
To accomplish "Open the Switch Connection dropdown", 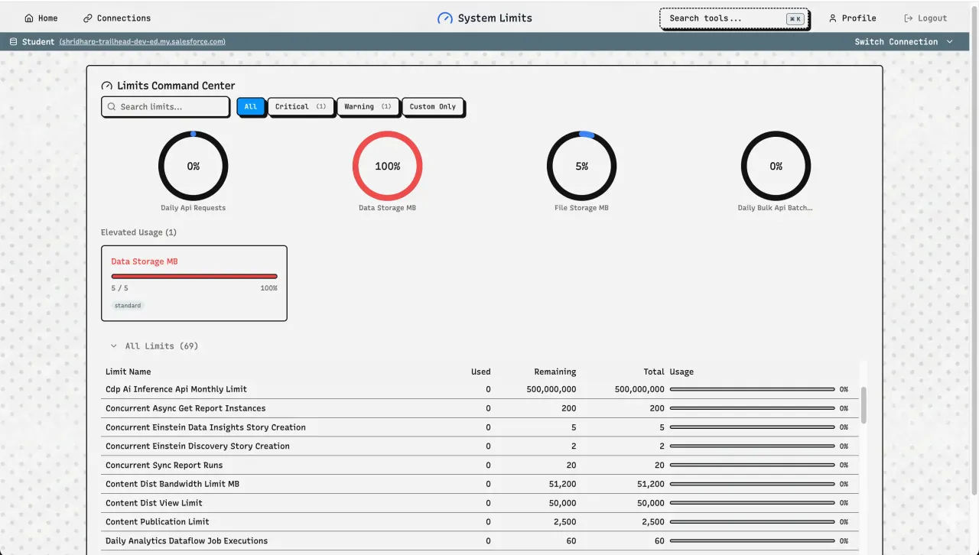I will [x=904, y=42].
